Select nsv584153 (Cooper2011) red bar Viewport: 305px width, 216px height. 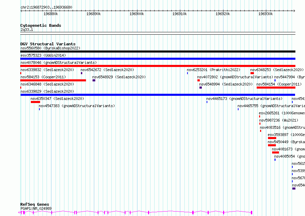pyautogui.click(x=53, y=80)
